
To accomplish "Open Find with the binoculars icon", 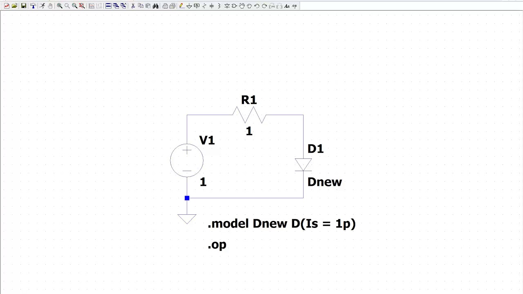I will tap(155, 6).
